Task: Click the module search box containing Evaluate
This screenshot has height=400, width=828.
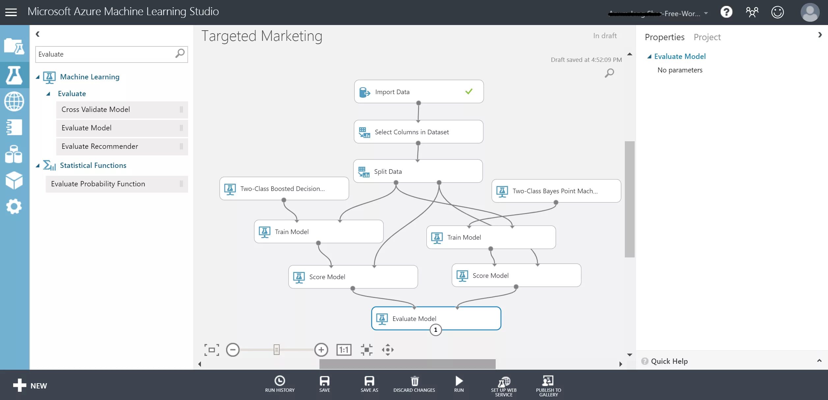Action: (105, 54)
